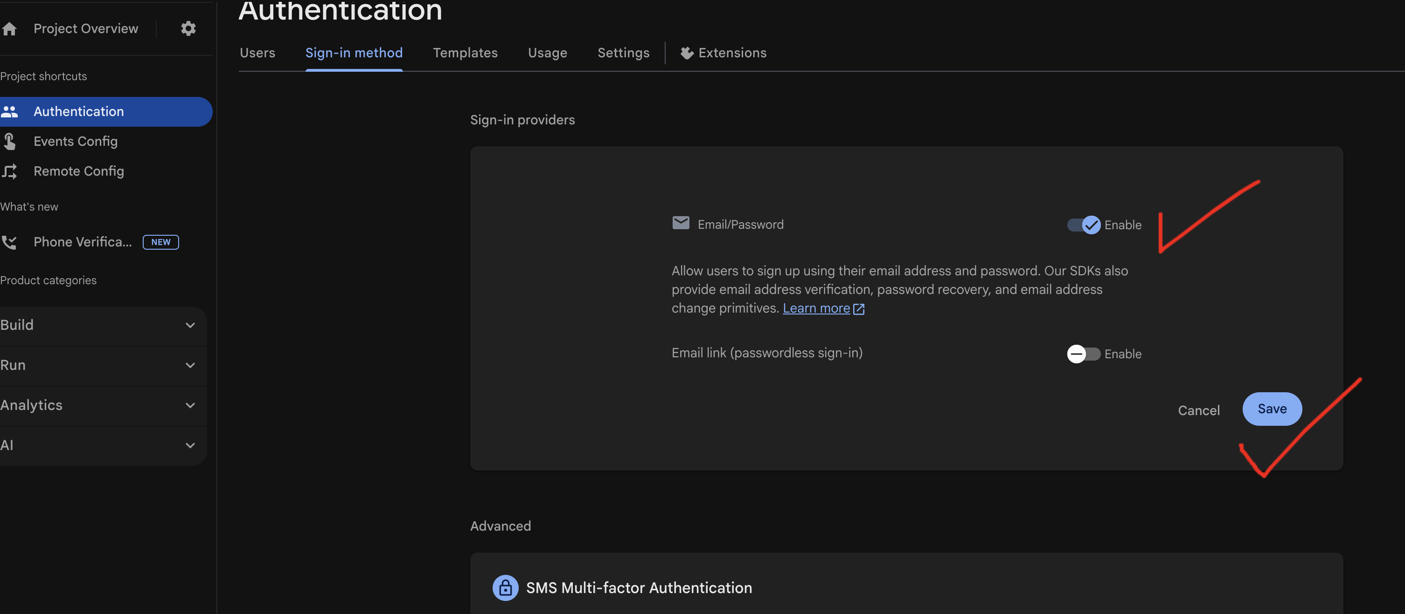This screenshot has width=1405, height=614.
Task: Enable the Email link passwordless toggle
Action: 1084,354
